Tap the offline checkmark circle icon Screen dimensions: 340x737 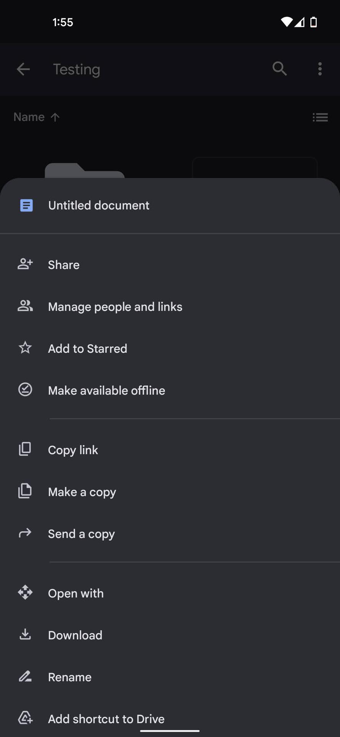(x=25, y=390)
